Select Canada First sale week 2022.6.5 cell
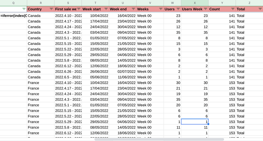 (68, 77)
